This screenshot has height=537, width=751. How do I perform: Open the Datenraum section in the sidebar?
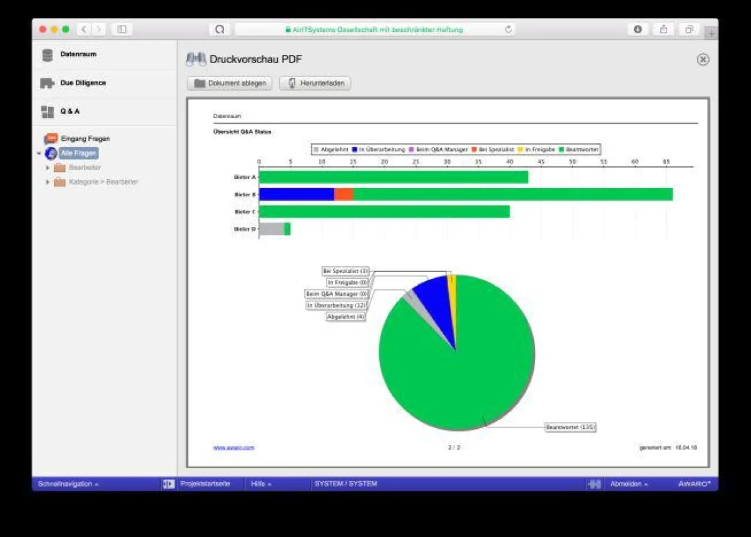tap(78, 54)
